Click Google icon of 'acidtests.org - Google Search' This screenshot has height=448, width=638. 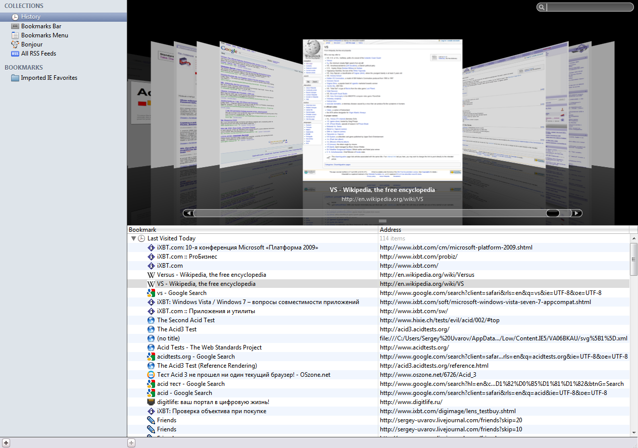[151, 357]
